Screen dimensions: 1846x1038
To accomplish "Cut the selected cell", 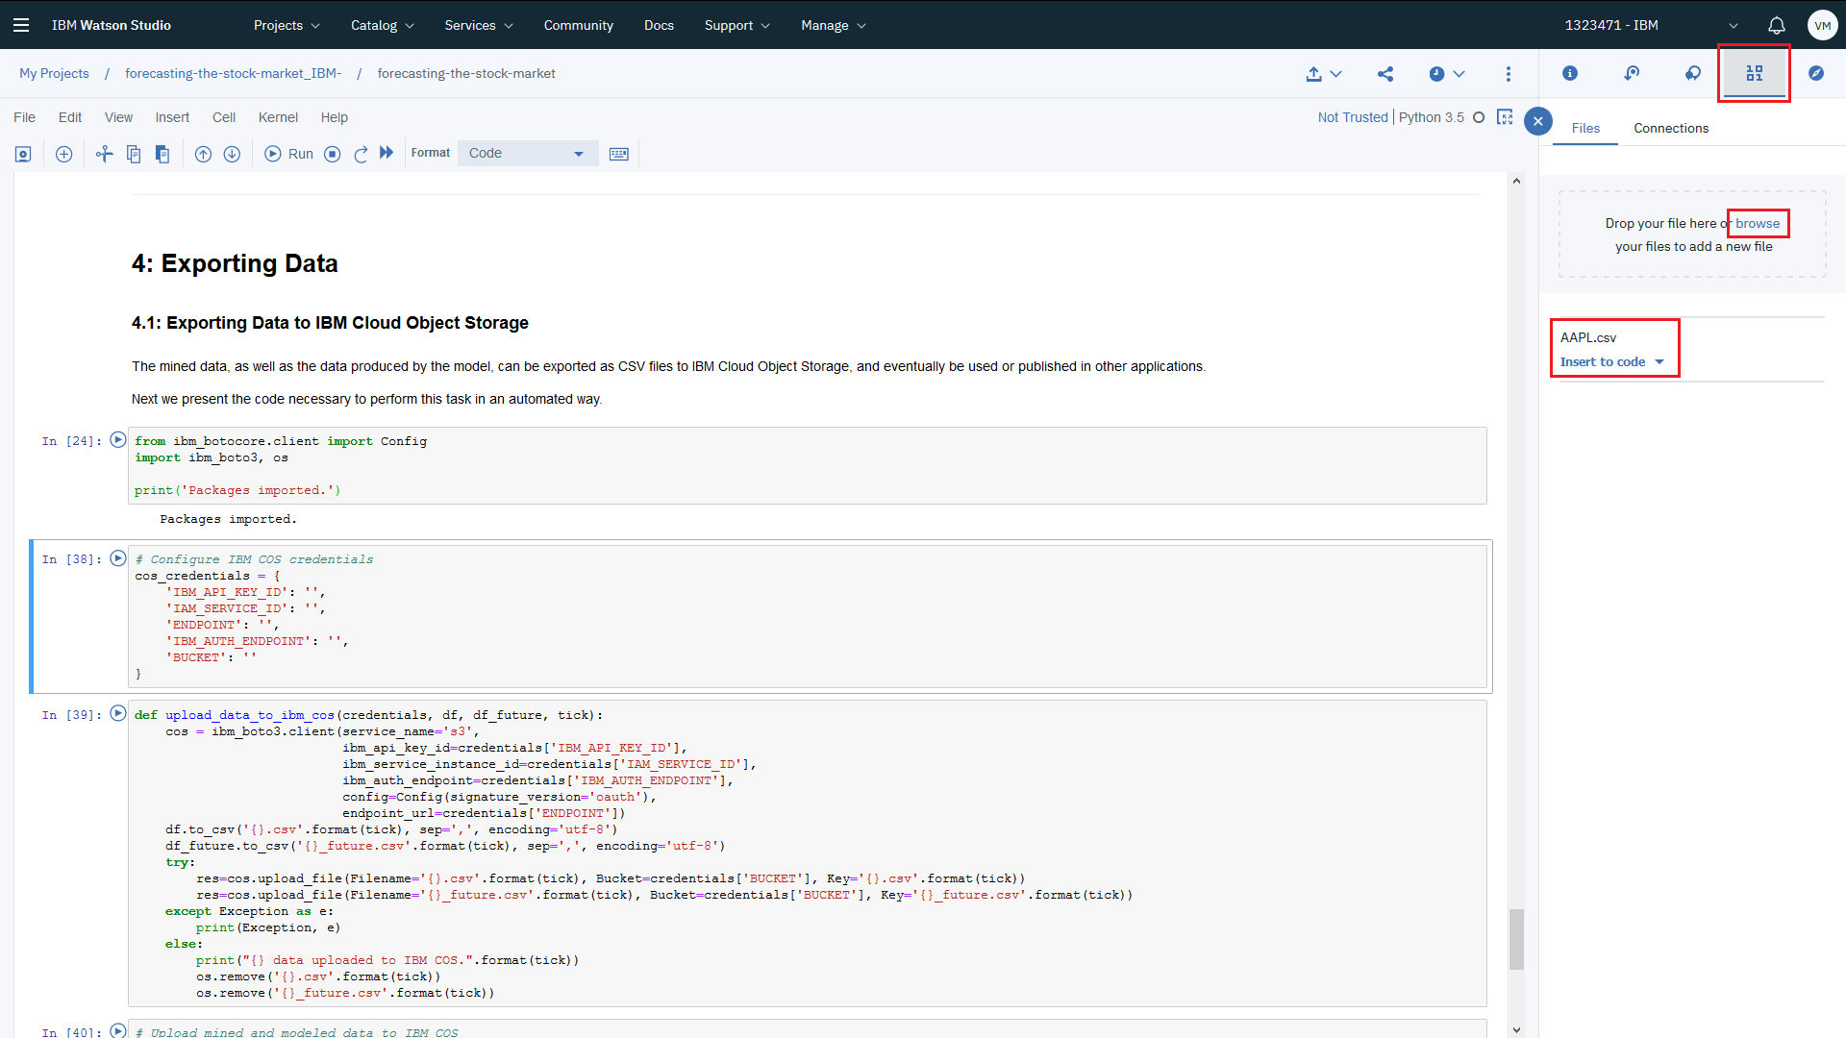I will [104, 154].
